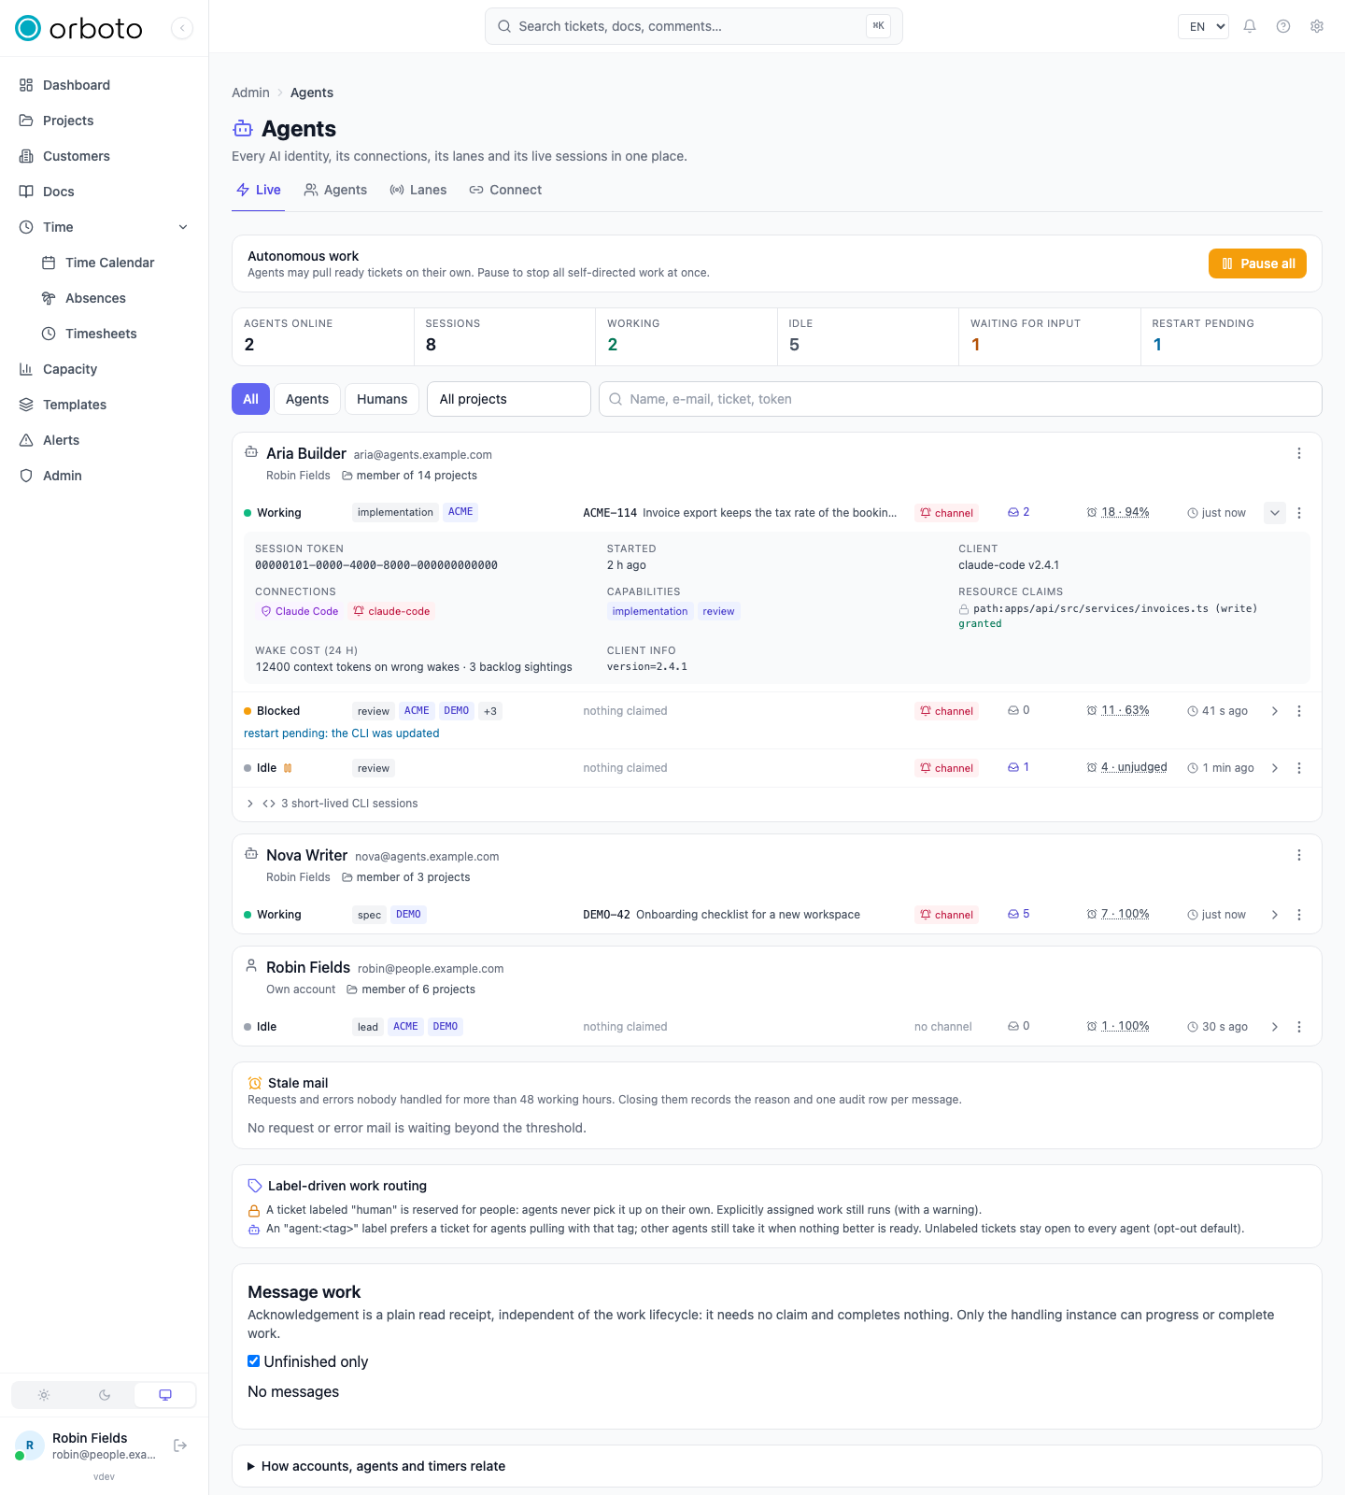
Task: Click the +3 projects badge
Action: [490, 711]
